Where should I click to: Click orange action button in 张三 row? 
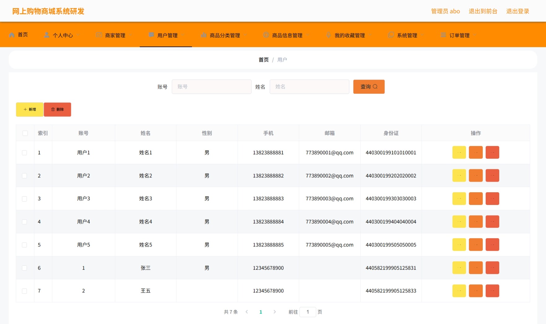(x=476, y=268)
